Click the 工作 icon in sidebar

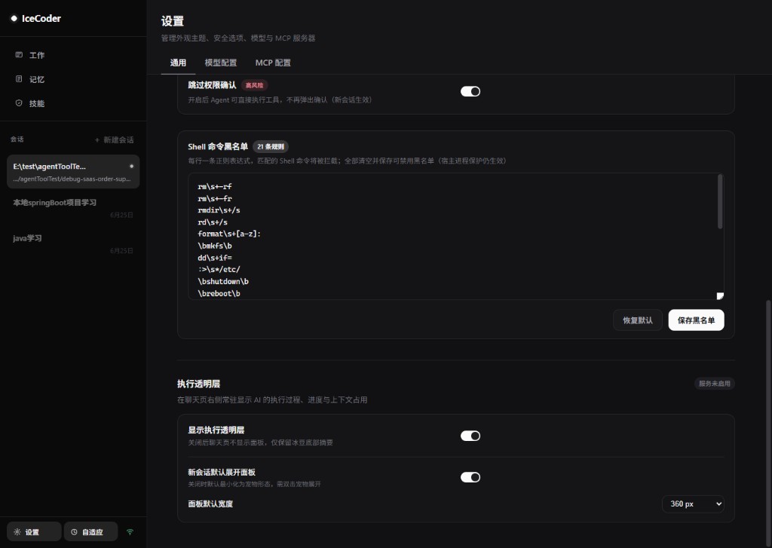[19, 55]
